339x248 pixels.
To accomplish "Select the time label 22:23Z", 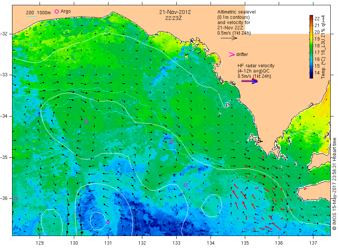I will coord(173,18).
